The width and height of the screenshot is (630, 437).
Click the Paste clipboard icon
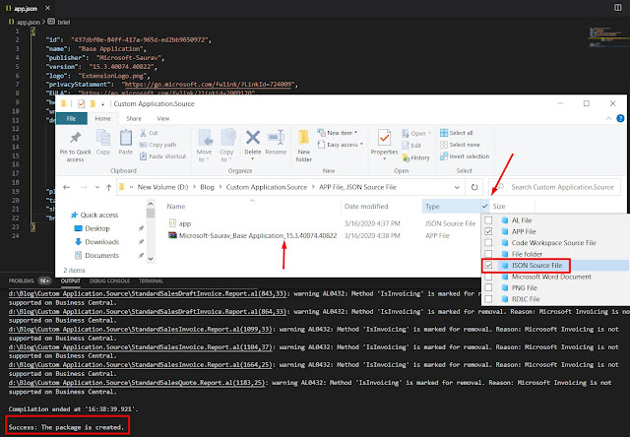click(126, 138)
